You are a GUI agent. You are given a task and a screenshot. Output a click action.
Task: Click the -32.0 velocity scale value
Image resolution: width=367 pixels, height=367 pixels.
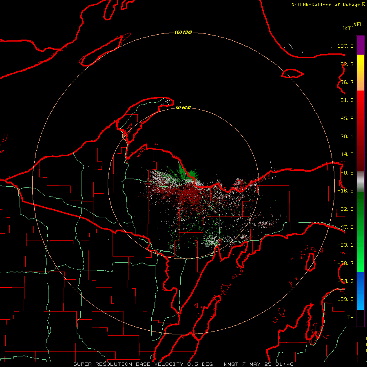[345, 209]
